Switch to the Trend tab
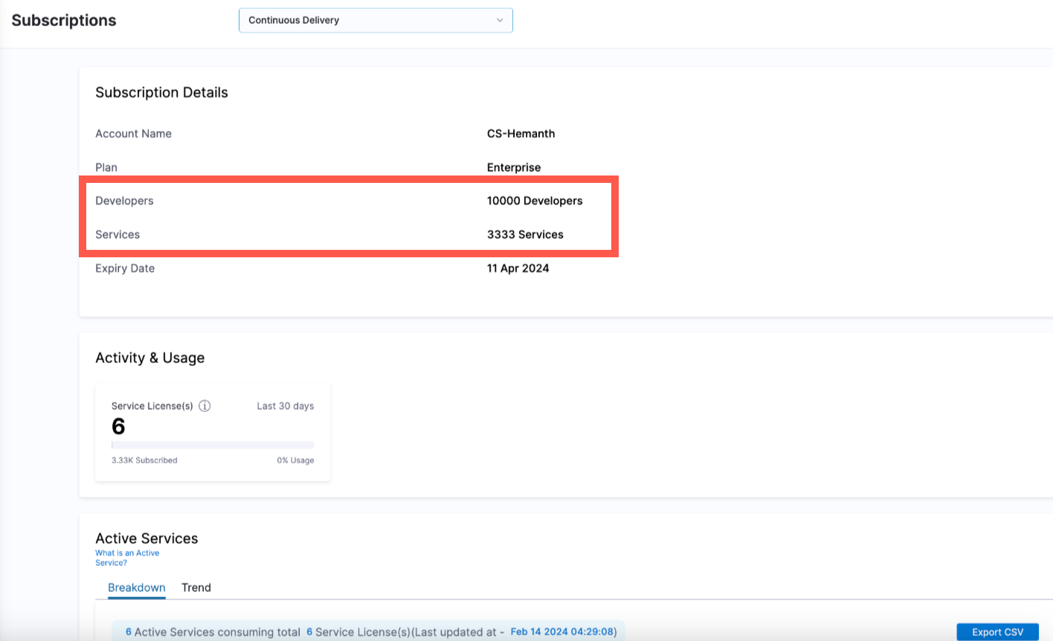 pos(196,587)
